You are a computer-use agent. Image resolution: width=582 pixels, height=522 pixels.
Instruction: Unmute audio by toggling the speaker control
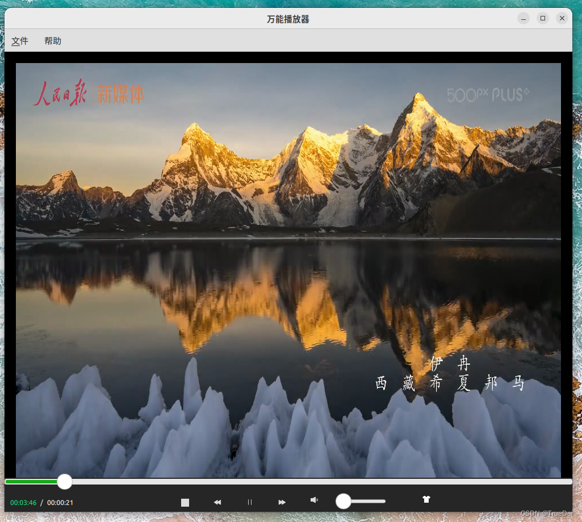click(x=314, y=500)
